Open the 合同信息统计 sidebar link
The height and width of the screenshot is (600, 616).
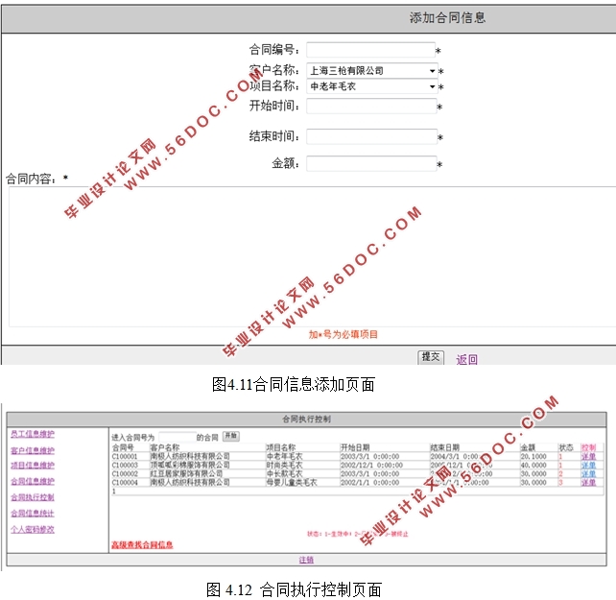[33, 514]
